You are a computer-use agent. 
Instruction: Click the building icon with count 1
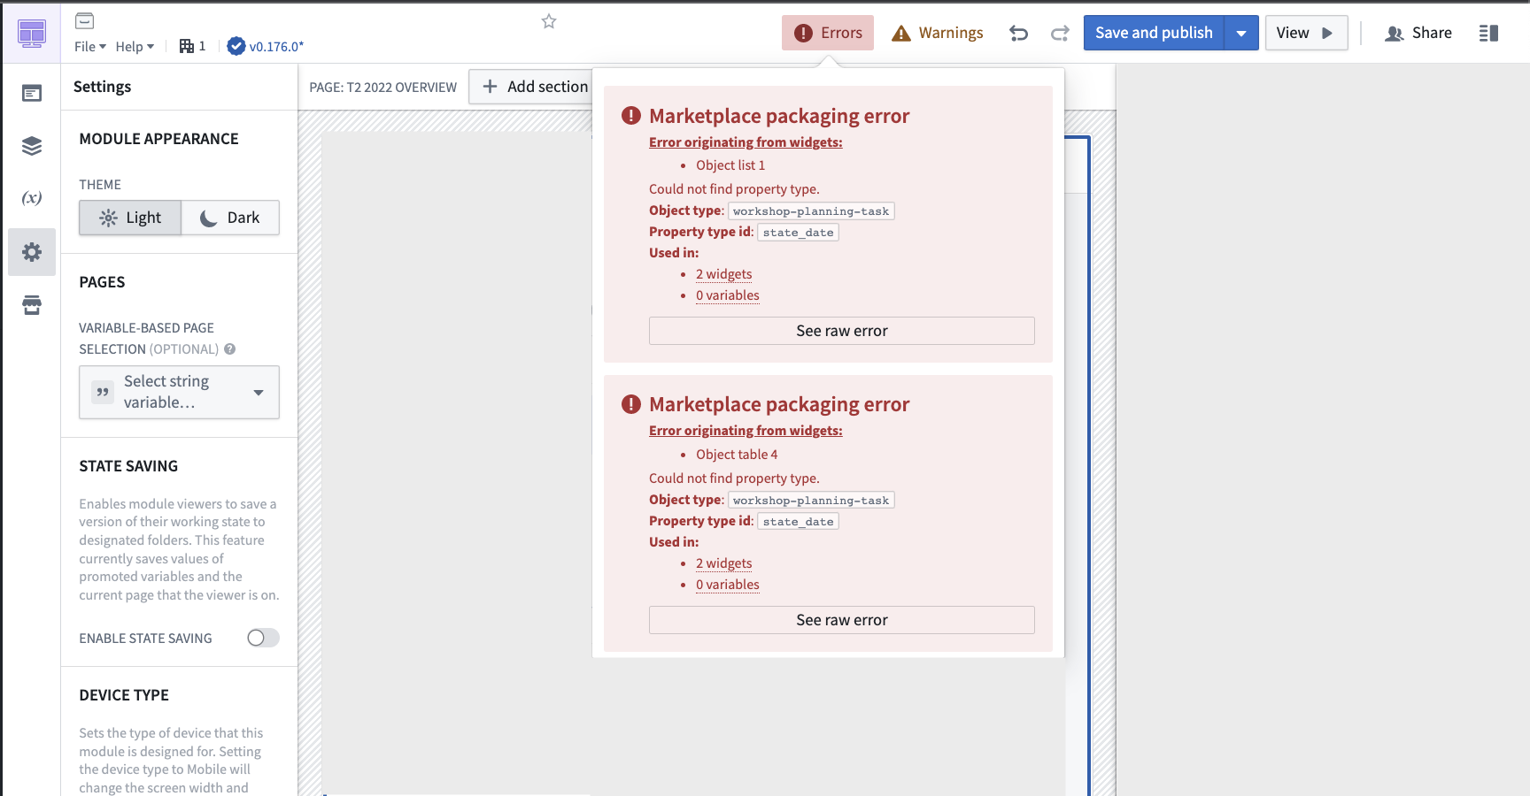coord(192,46)
